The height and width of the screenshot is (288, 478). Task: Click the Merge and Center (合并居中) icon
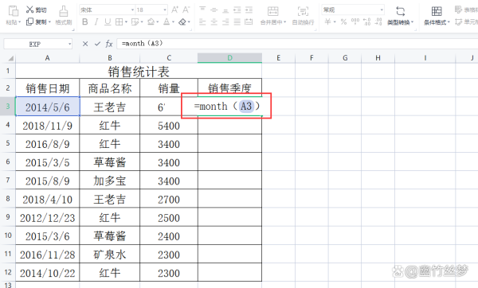272,11
